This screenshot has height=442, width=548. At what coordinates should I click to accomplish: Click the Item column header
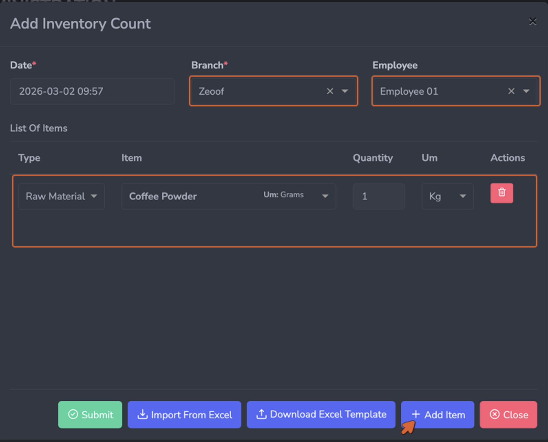coord(131,158)
